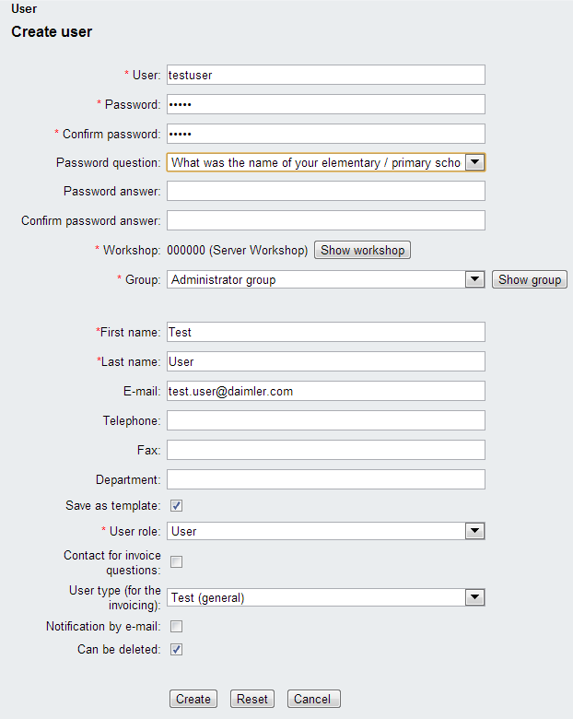Click the User name input field

click(x=325, y=75)
